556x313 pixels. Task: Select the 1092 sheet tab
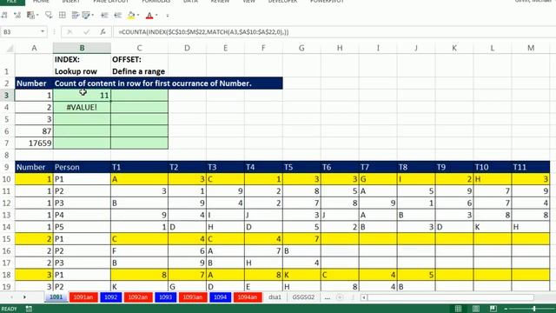tap(110, 297)
